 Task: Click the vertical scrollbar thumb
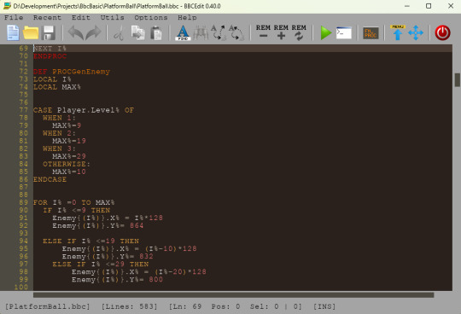(458, 80)
